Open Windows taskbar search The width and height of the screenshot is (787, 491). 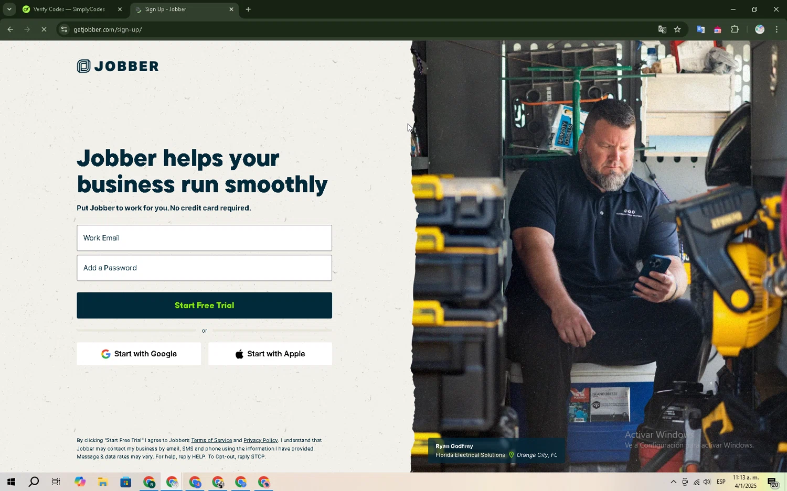pos(34,482)
